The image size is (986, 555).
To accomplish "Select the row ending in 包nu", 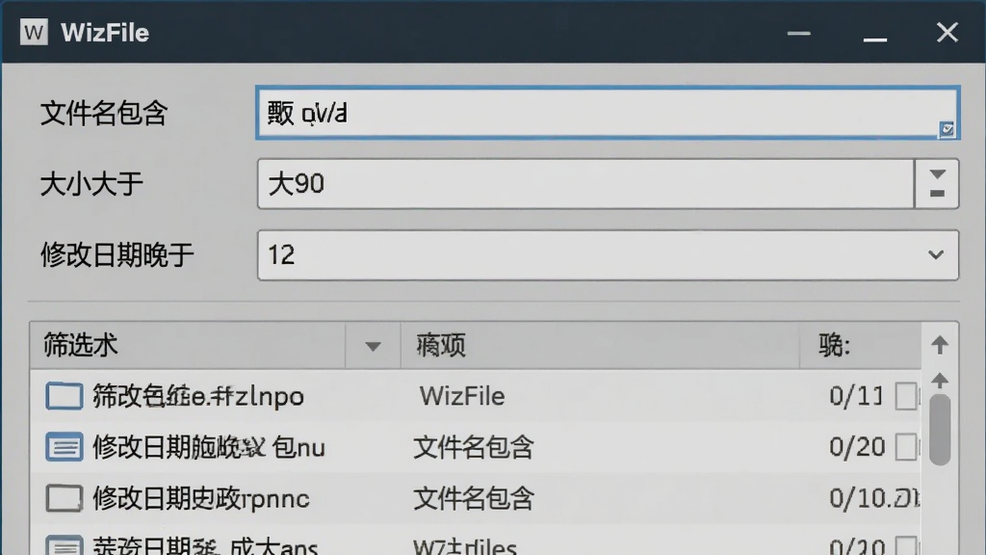I will point(476,447).
